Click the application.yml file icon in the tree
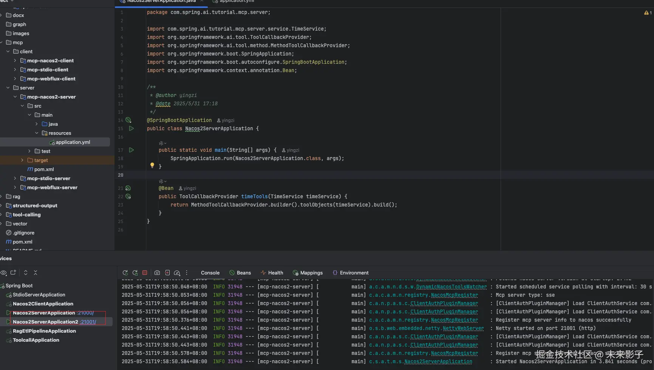 (52, 142)
